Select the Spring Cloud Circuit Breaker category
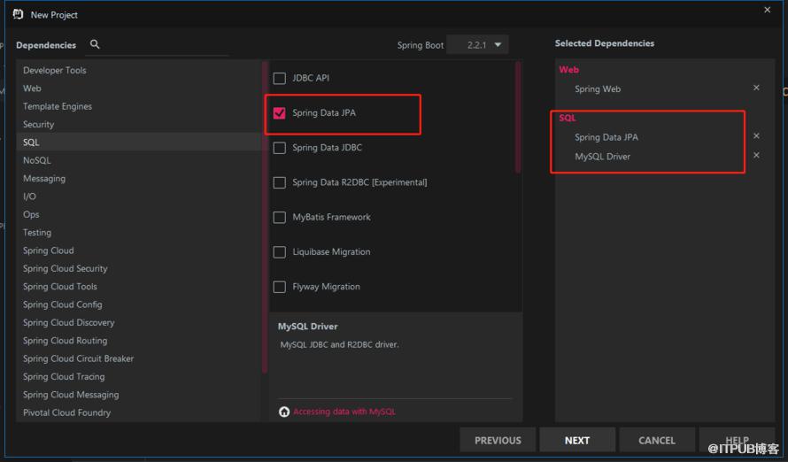 pos(139,358)
